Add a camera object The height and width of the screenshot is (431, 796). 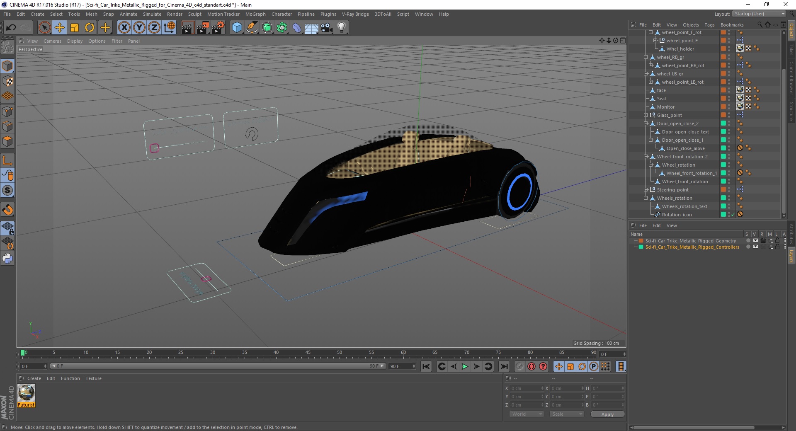pos(327,28)
